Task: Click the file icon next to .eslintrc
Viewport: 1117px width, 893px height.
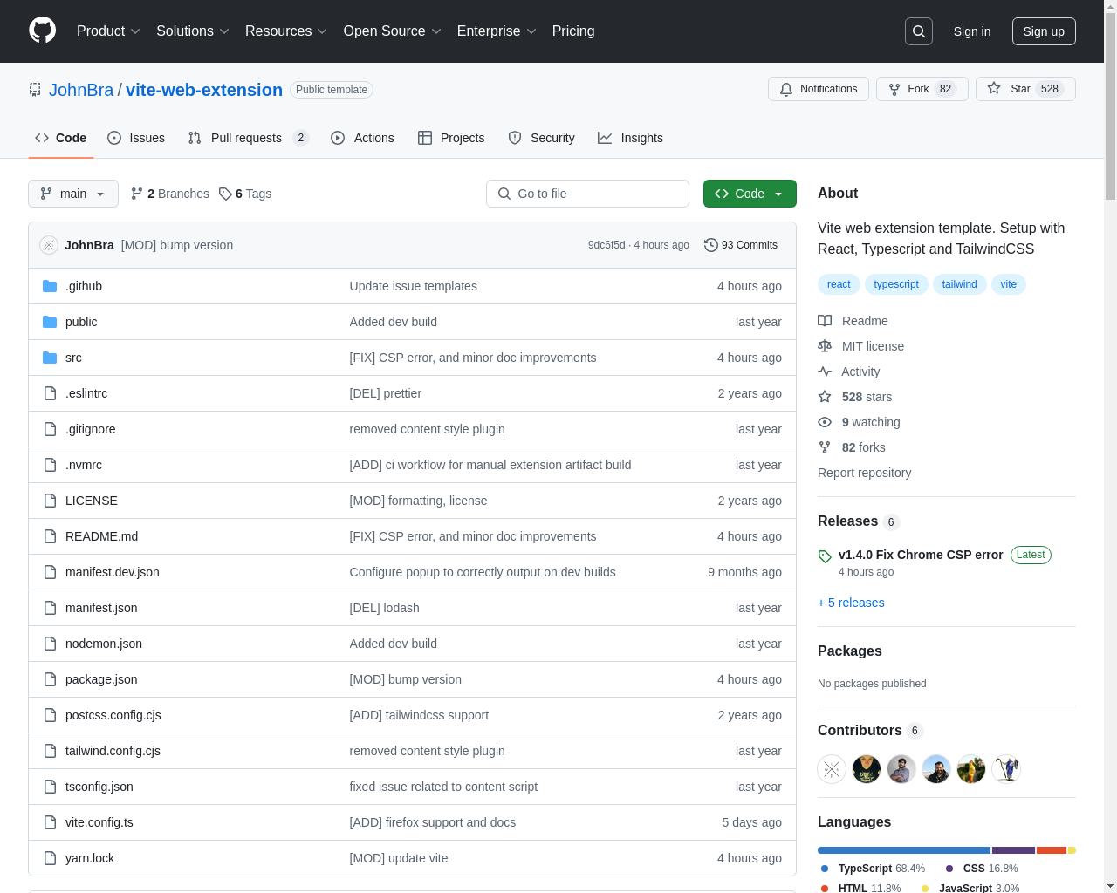Action: 50,393
